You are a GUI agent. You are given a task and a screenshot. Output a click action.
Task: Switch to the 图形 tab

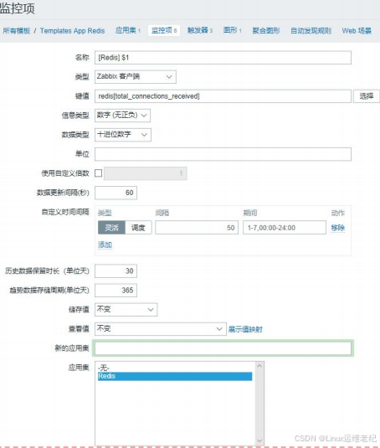coord(233,30)
